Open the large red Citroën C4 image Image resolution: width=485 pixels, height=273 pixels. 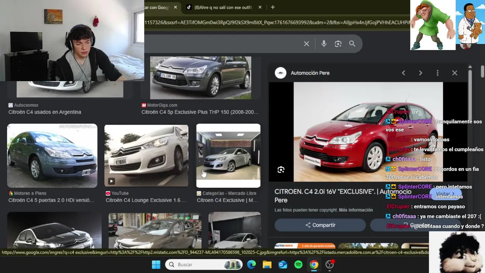tap(368, 132)
